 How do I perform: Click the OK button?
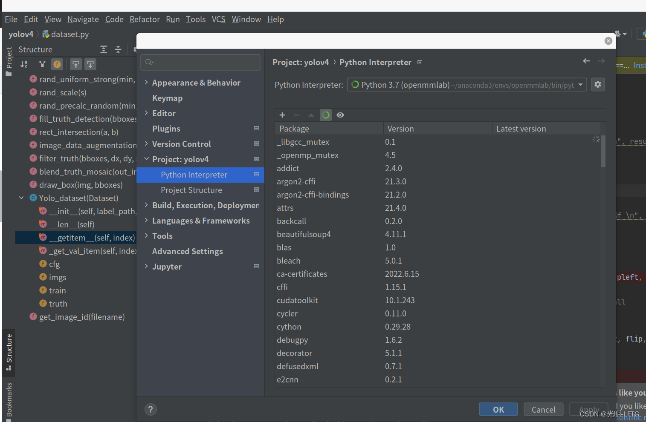pos(498,409)
